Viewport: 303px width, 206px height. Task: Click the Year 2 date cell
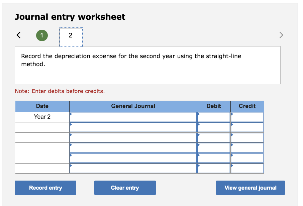42,117
